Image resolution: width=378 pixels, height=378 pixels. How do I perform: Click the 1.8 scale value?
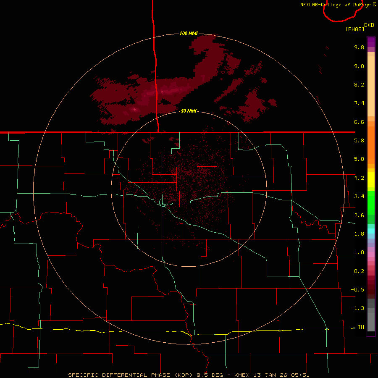coord(359,234)
